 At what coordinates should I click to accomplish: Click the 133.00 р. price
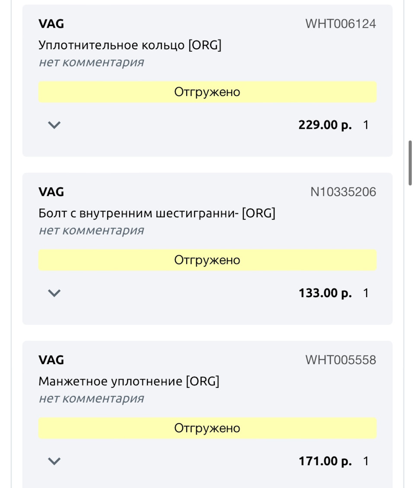click(325, 293)
